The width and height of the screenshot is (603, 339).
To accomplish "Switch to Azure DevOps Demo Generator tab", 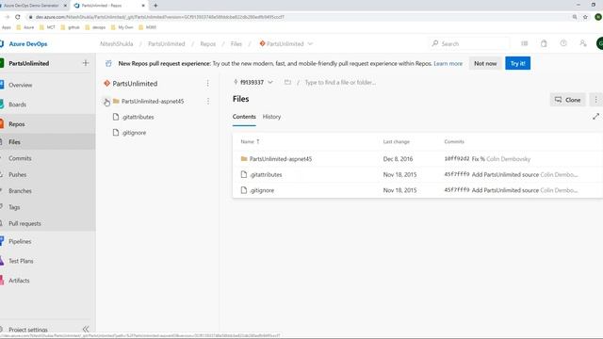I will pyautogui.click(x=33, y=6).
